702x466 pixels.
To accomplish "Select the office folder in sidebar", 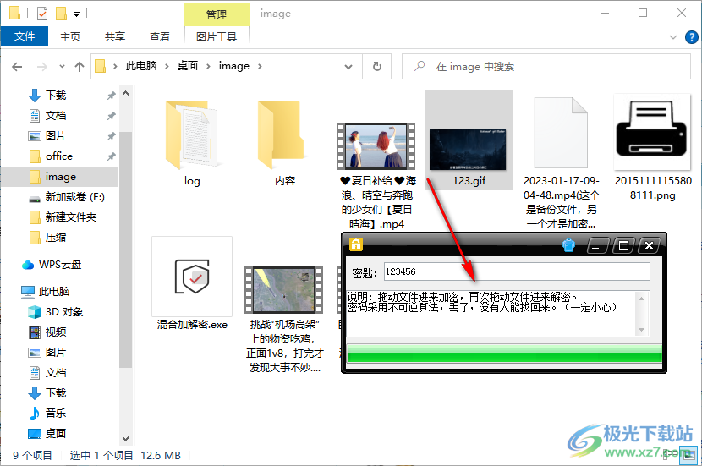I will point(58,156).
